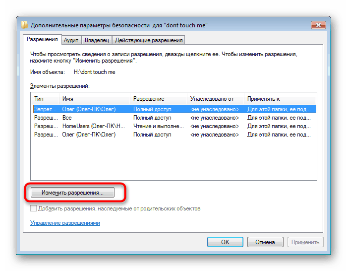Open the Владелец tab

(97, 40)
